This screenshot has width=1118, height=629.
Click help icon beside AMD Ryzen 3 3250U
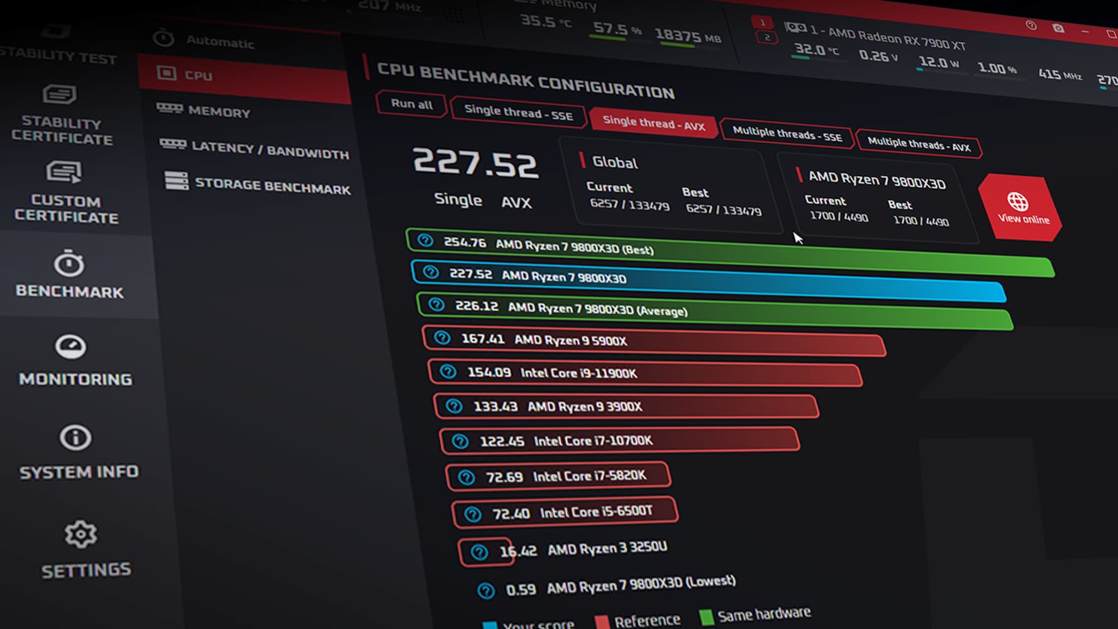pyautogui.click(x=479, y=552)
